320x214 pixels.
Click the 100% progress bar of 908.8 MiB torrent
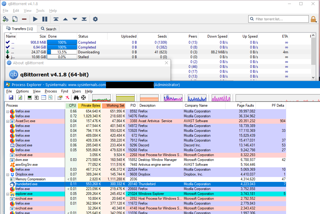(x=62, y=42)
